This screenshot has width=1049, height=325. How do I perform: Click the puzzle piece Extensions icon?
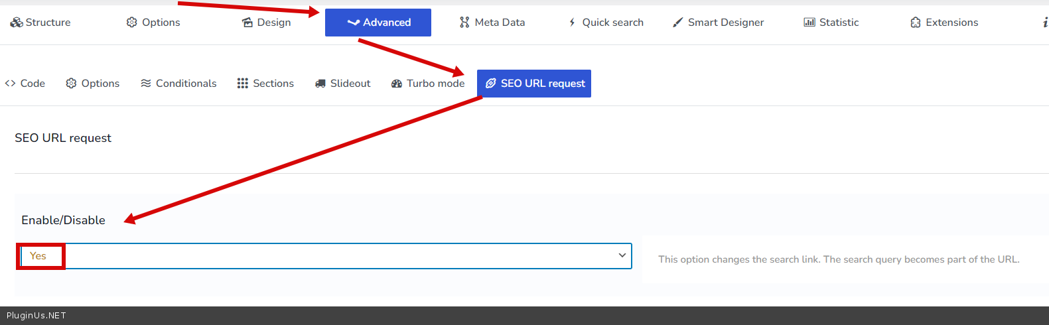coord(916,23)
